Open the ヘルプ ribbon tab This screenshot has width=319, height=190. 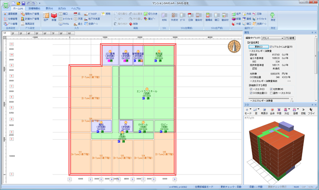click(x=76, y=9)
